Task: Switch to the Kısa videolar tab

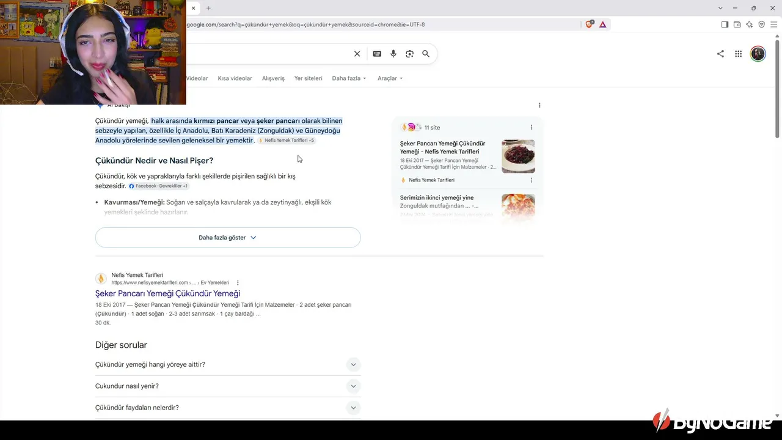Action: (x=235, y=78)
